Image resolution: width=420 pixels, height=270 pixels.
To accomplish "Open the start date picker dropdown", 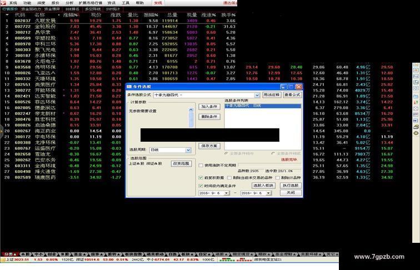I will [x=226, y=193].
